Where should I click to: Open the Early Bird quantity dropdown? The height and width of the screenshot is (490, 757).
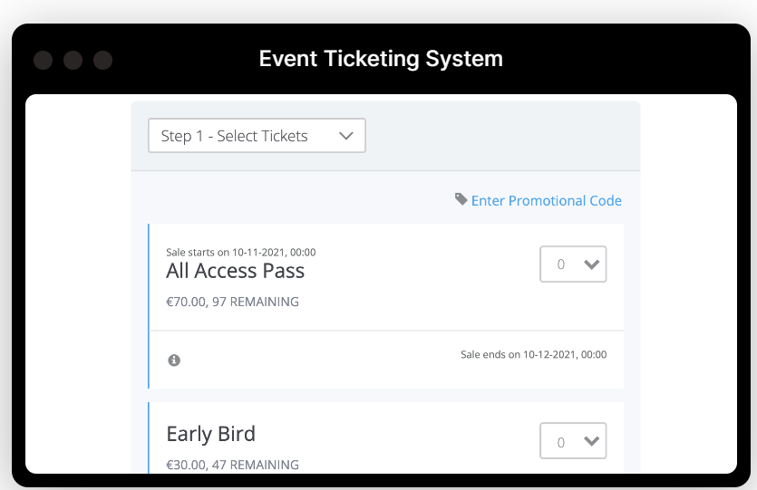tap(572, 441)
